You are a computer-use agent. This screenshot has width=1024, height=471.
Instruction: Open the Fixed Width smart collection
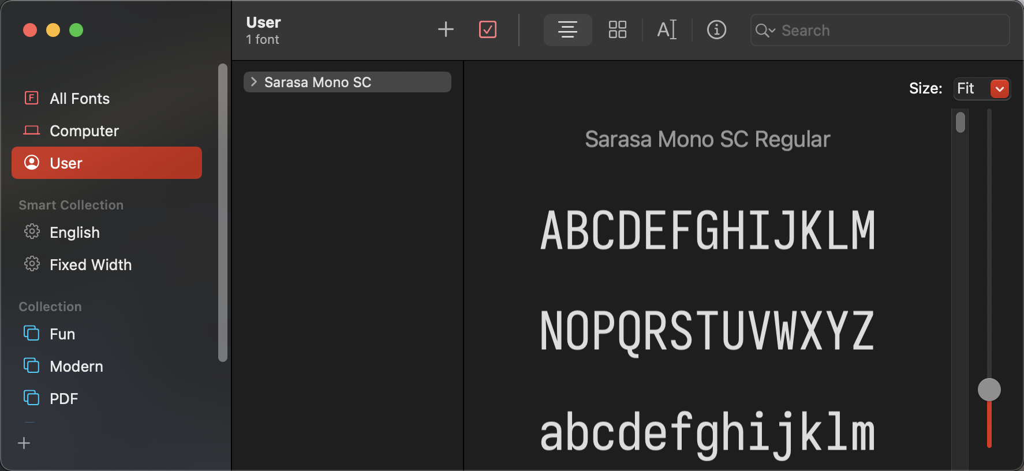pyautogui.click(x=107, y=265)
